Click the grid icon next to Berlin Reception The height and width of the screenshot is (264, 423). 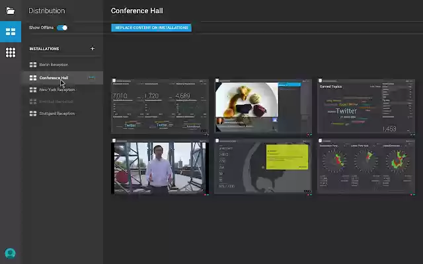(33, 65)
